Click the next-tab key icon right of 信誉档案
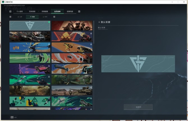 (x=79, y=11)
